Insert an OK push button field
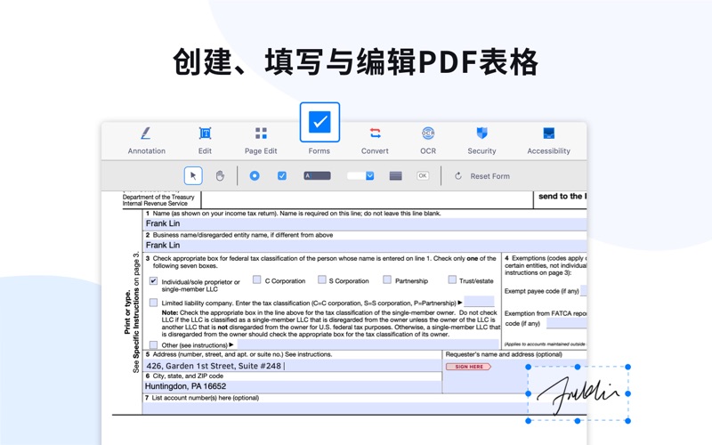 (423, 175)
